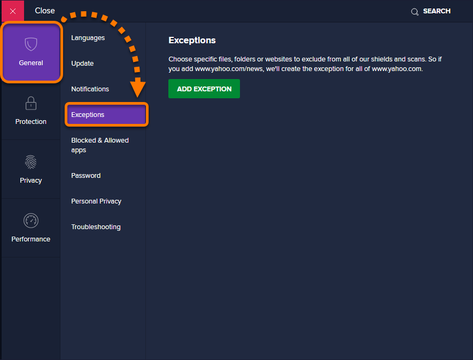Open Blocked & Allowed apps section
The width and height of the screenshot is (473, 360).
pos(100,145)
